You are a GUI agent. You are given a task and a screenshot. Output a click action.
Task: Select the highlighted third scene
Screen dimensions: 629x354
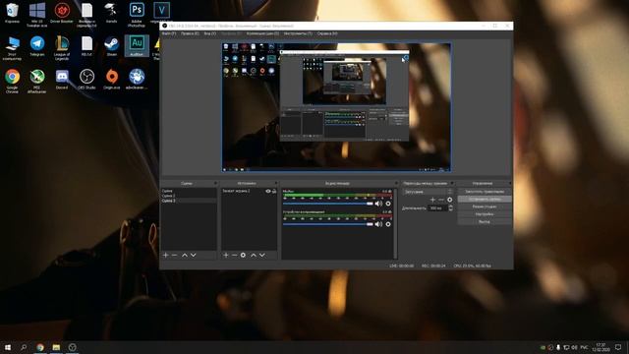pyautogui.click(x=189, y=201)
